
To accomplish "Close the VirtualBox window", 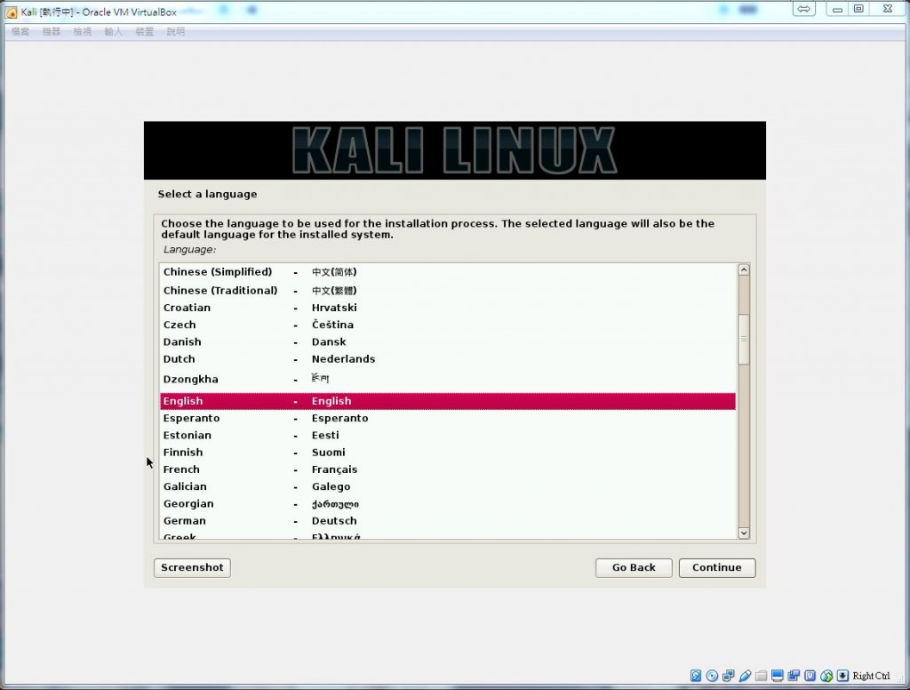I will [888, 9].
